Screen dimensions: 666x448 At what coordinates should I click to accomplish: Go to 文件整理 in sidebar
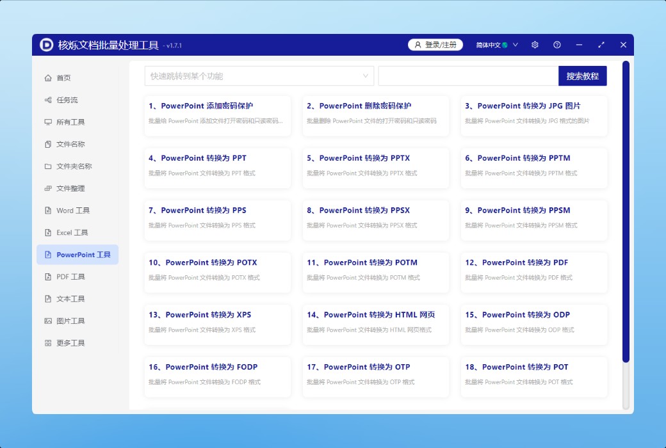click(x=70, y=189)
